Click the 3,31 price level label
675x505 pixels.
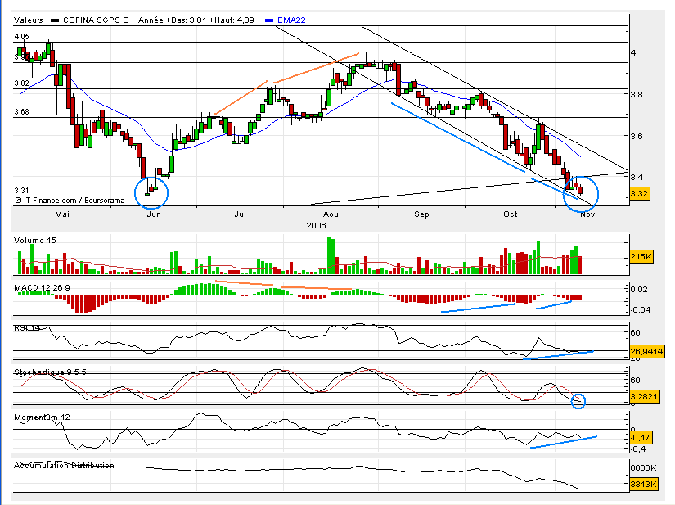click(21, 190)
